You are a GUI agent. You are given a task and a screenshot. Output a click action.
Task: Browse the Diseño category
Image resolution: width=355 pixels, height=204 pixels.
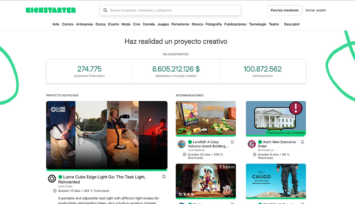coord(114,24)
